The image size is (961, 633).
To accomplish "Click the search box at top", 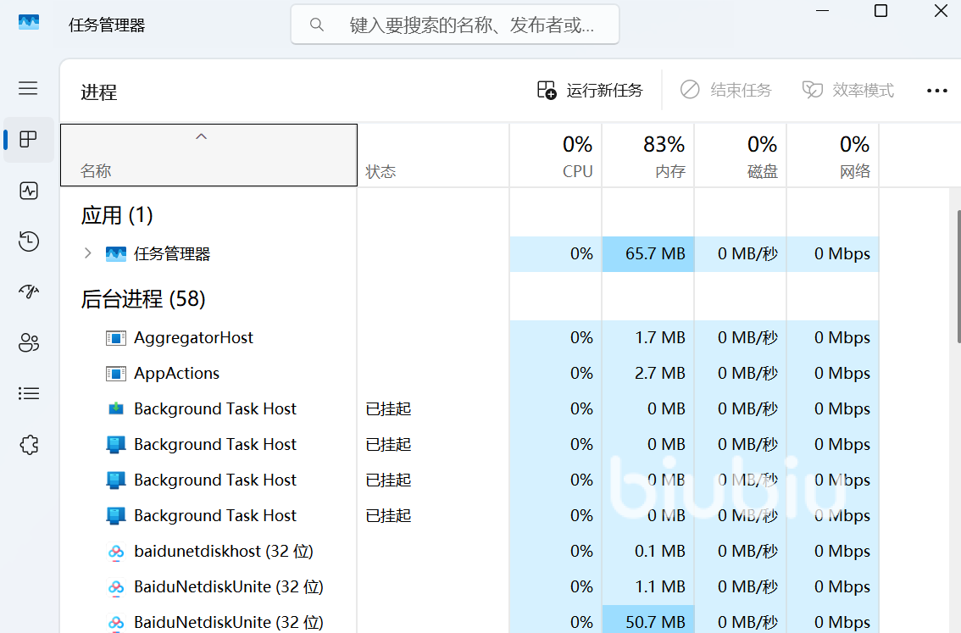I will [455, 25].
